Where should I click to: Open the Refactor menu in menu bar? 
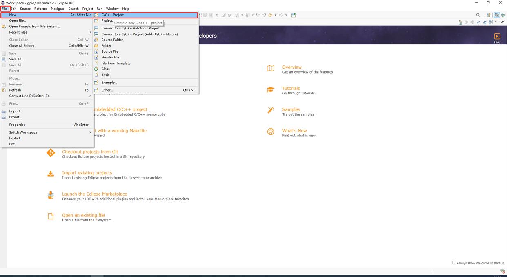pos(41,9)
